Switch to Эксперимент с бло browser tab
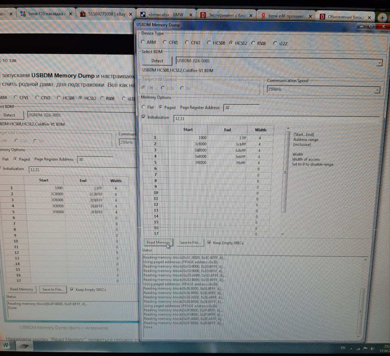This screenshot has height=356, width=390. click(226, 15)
